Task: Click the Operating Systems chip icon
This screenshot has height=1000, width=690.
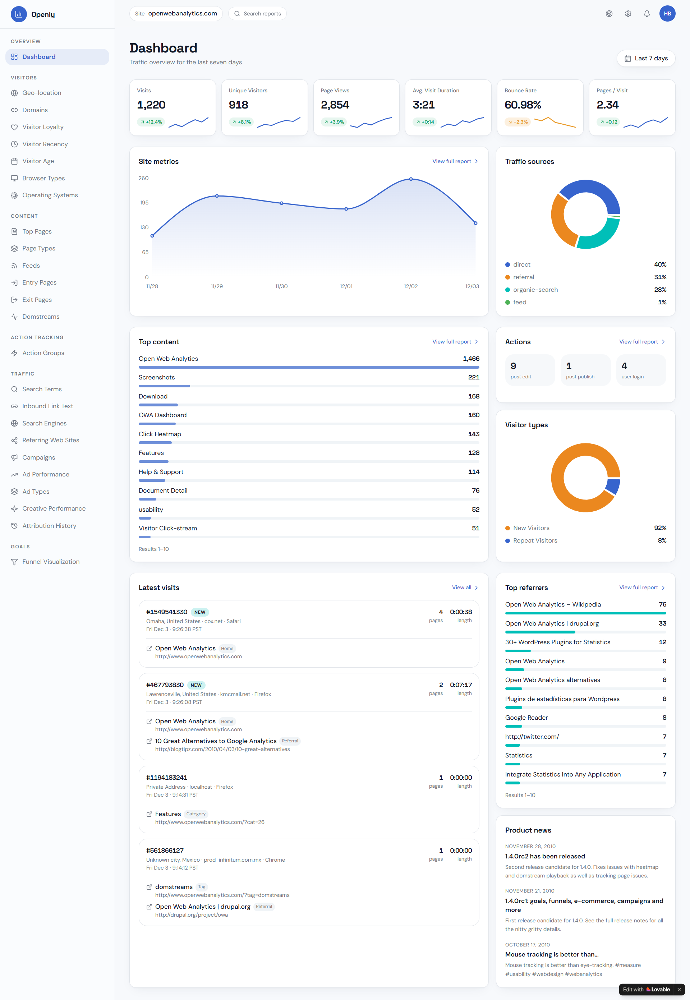Action: 14,195
